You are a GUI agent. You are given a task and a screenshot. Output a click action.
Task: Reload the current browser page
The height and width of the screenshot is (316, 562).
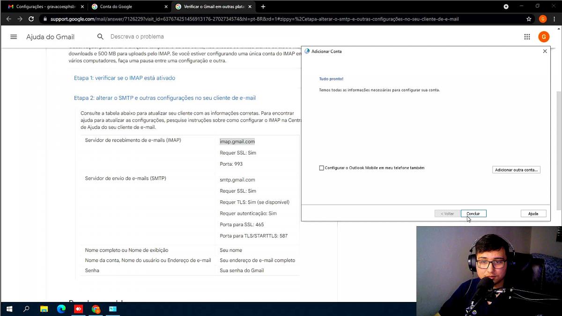coord(31,19)
